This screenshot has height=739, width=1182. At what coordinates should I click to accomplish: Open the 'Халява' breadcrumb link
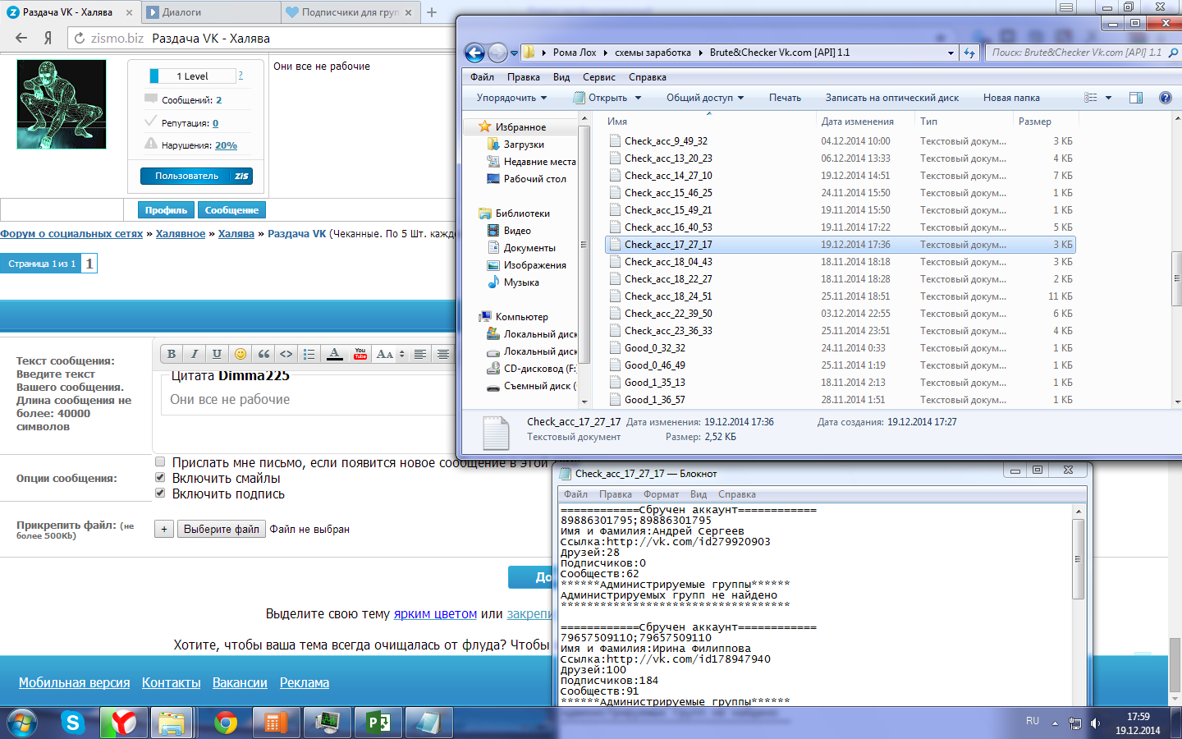(236, 233)
